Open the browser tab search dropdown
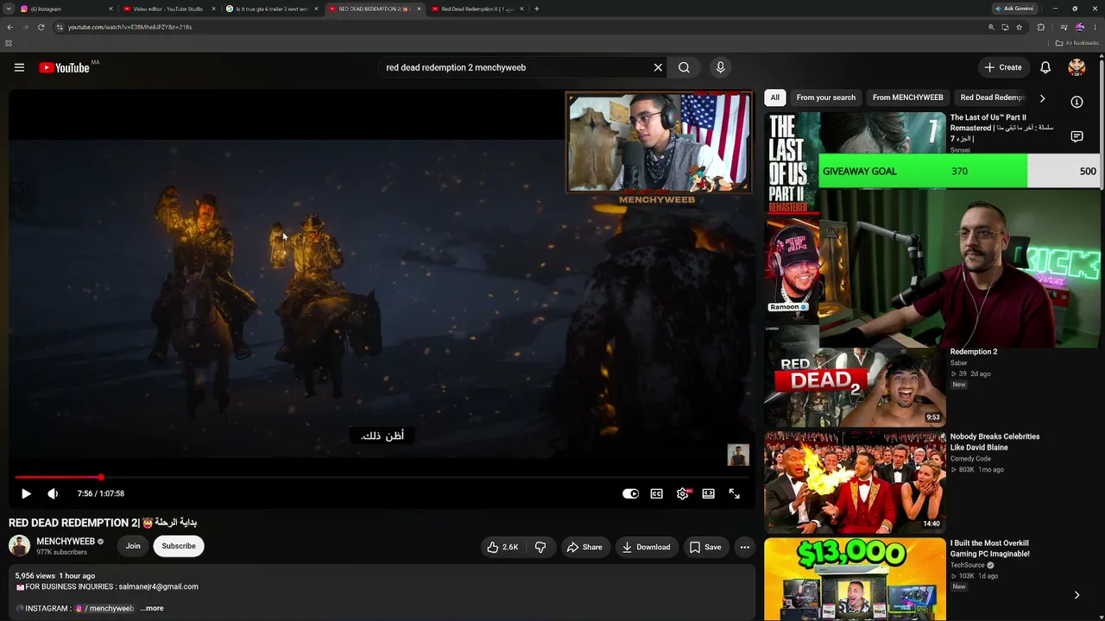Image resolution: width=1105 pixels, height=621 pixels. coord(7,9)
